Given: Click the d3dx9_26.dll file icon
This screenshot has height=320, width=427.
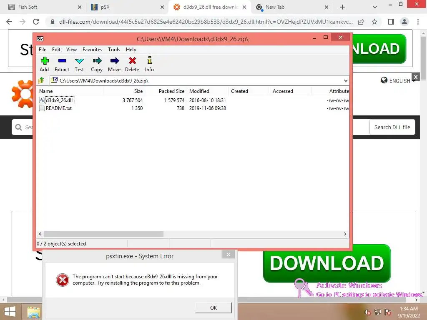Looking at the screenshot, I should tap(42, 100).
